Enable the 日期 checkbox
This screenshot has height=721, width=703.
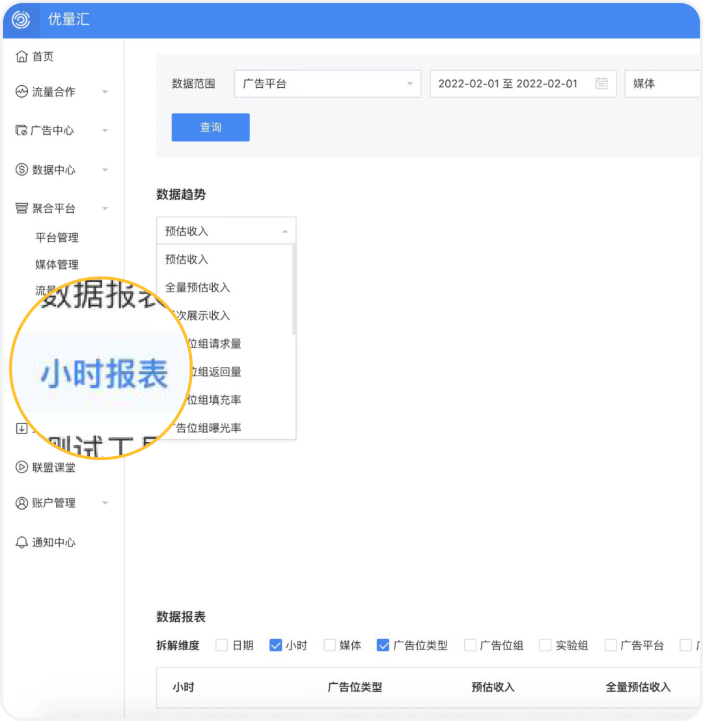click(223, 645)
